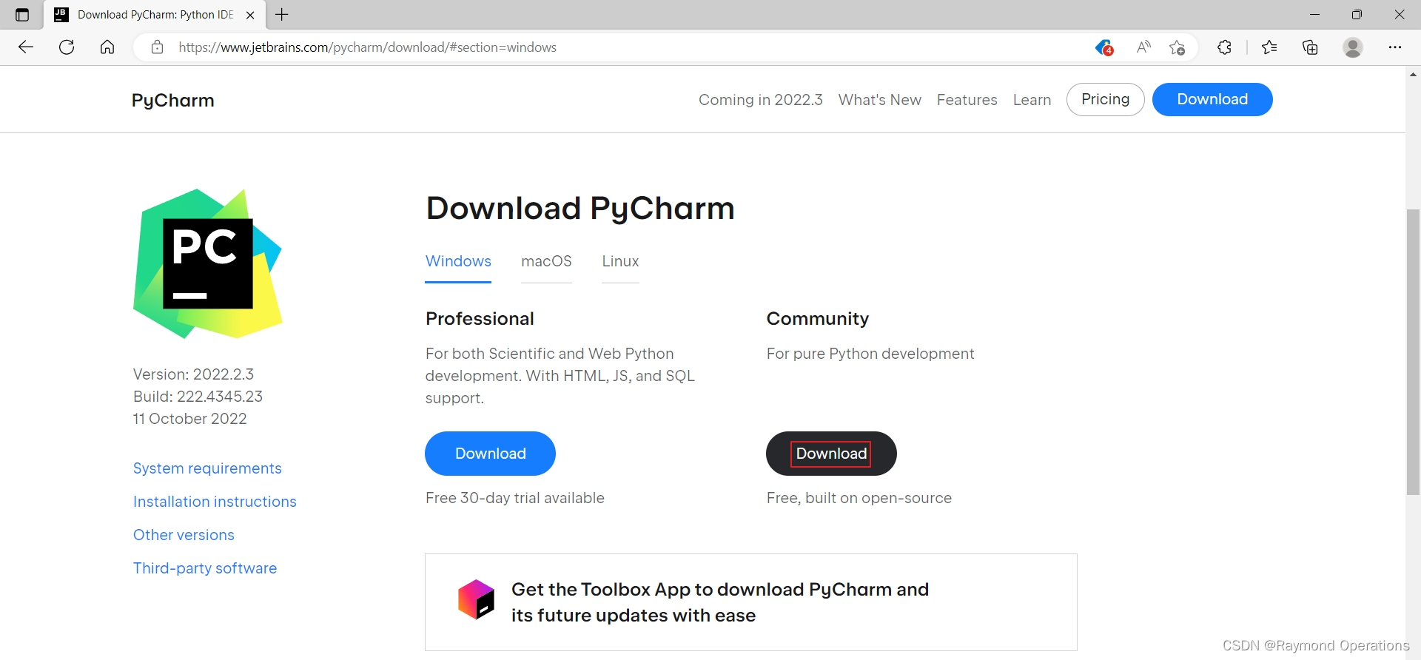Image resolution: width=1421 pixels, height=660 pixels.
Task: Click the Toolbox App cube icon
Action: click(476, 599)
